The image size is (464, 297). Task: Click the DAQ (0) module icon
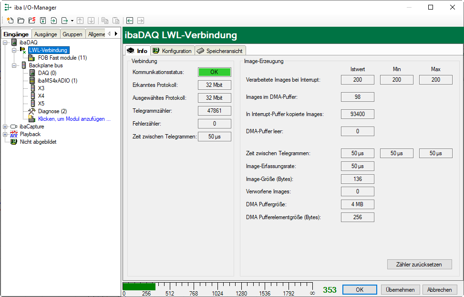coord(32,73)
